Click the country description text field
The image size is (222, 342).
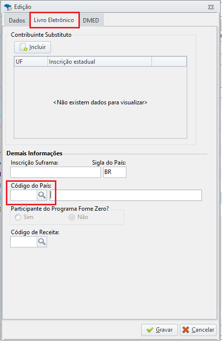click(125, 195)
